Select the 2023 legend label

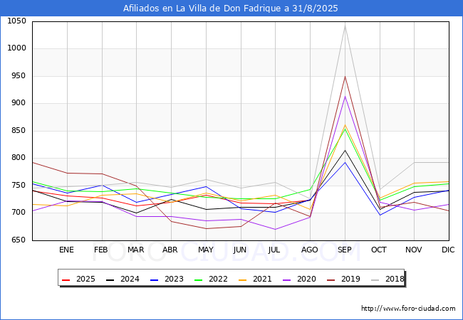pos(174,279)
